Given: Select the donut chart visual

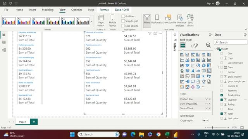Looking at the screenshot, I should pos(203,65).
